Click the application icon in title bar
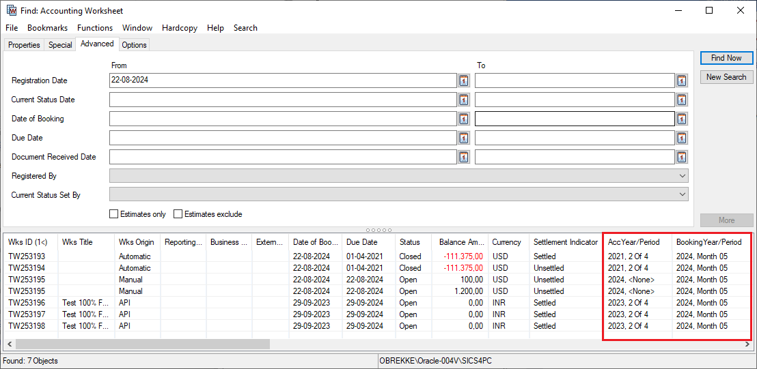Screen dimensions: 757x369 coord(12,11)
